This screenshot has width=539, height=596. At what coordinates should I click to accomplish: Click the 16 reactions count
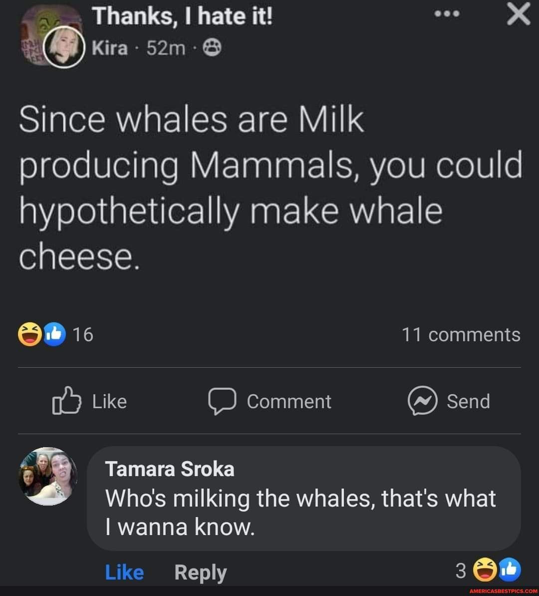(x=82, y=334)
